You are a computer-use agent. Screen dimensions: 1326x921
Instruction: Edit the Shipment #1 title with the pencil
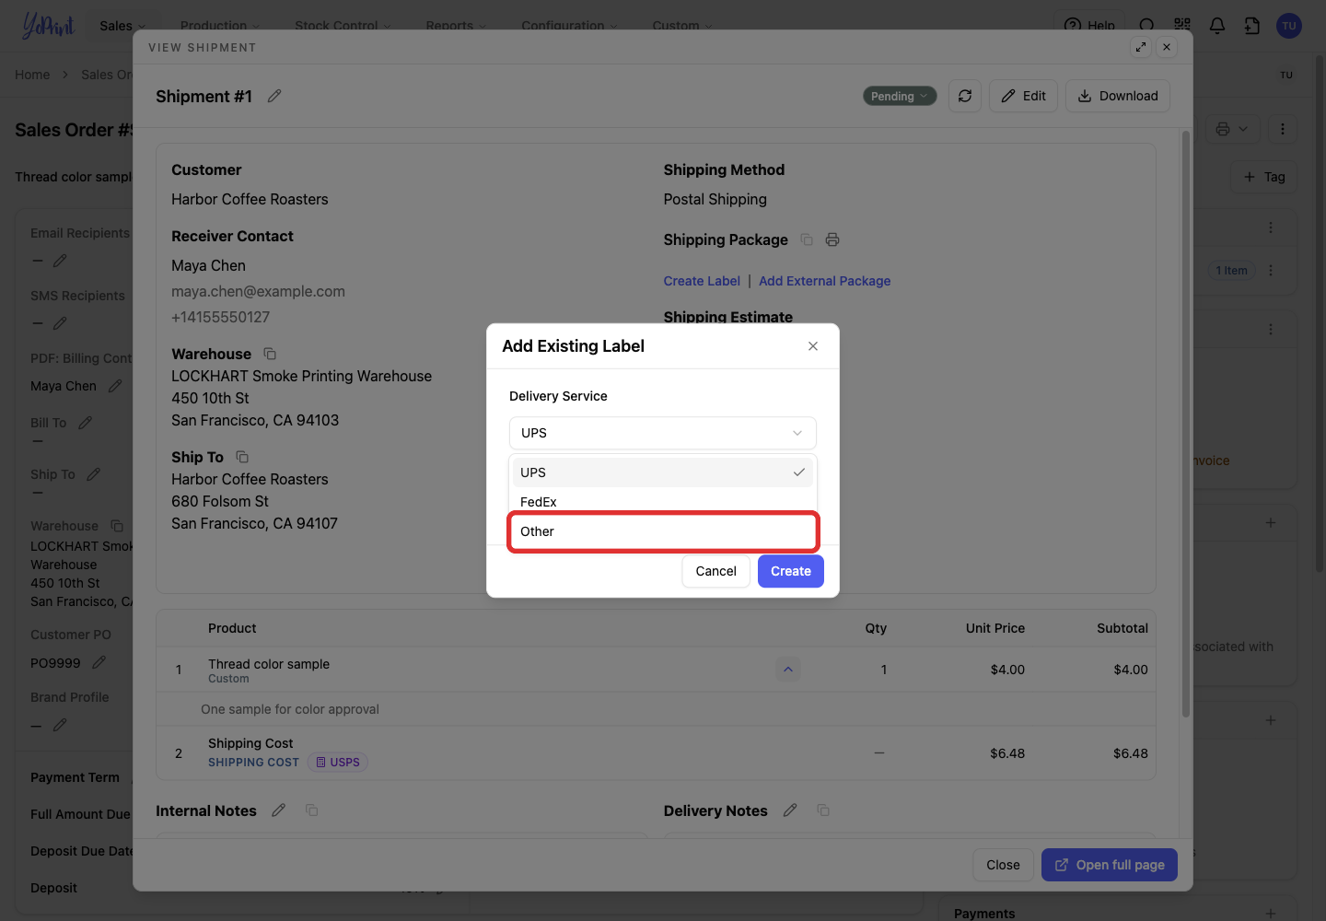point(274,96)
